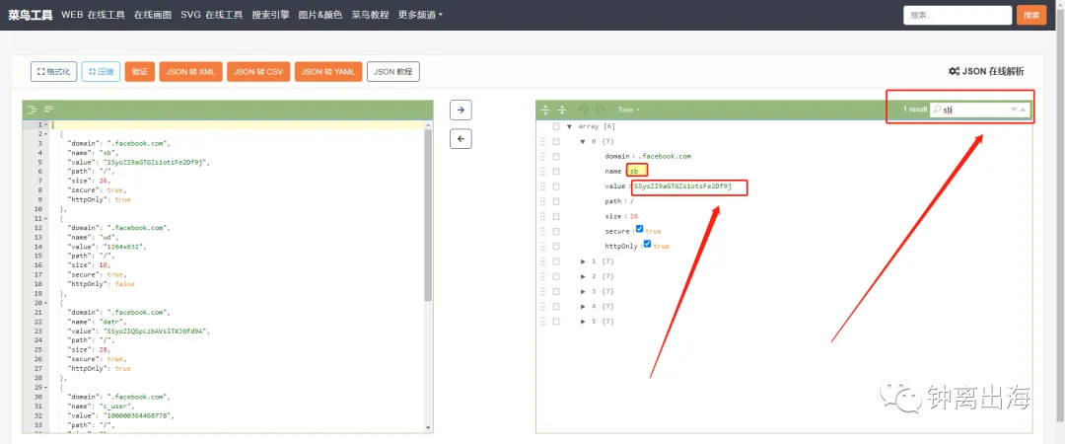Open the Tree mode dropdown
Image resolution: width=1065 pixels, height=444 pixels.
pyautogui.click(x=628, y=110)
